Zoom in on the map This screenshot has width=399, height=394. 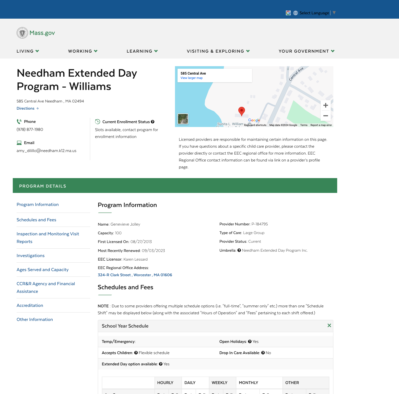pyautogui.click(x=326, y=105)
